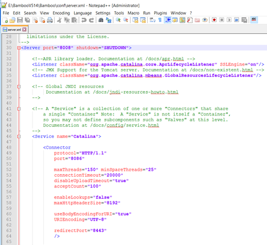Save the current recorded macro icon
Viewport: 267px width, 245px height.
click(x=244, y=20)
